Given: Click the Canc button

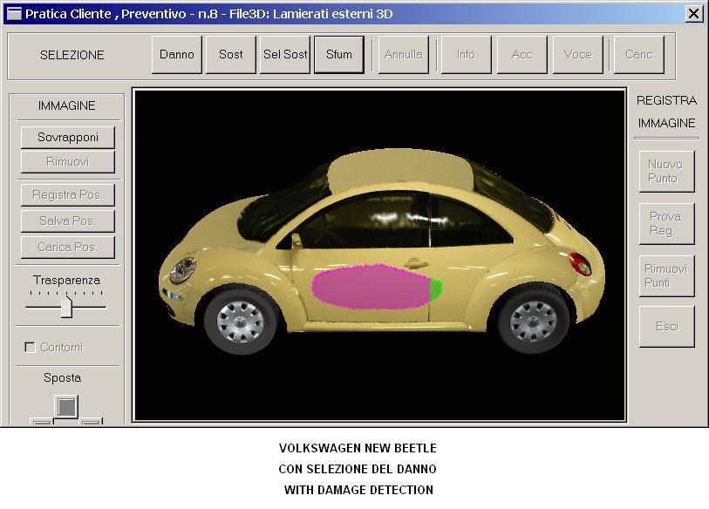Looking at the screenshot, I should click(639, 55).
